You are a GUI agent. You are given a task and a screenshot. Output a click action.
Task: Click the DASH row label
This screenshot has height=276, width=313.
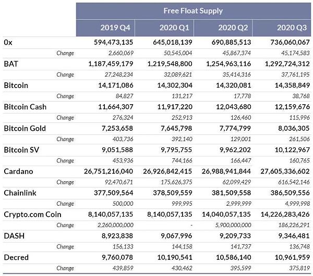(14, 236)
